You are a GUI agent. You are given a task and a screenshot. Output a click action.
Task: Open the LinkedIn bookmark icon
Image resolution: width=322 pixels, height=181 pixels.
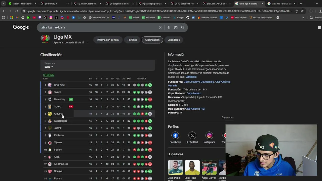(193, 18)
